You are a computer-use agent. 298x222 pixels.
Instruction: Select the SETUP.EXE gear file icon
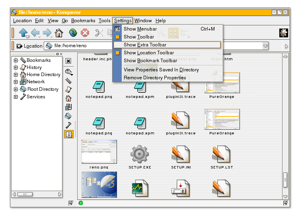pos(140,154)
